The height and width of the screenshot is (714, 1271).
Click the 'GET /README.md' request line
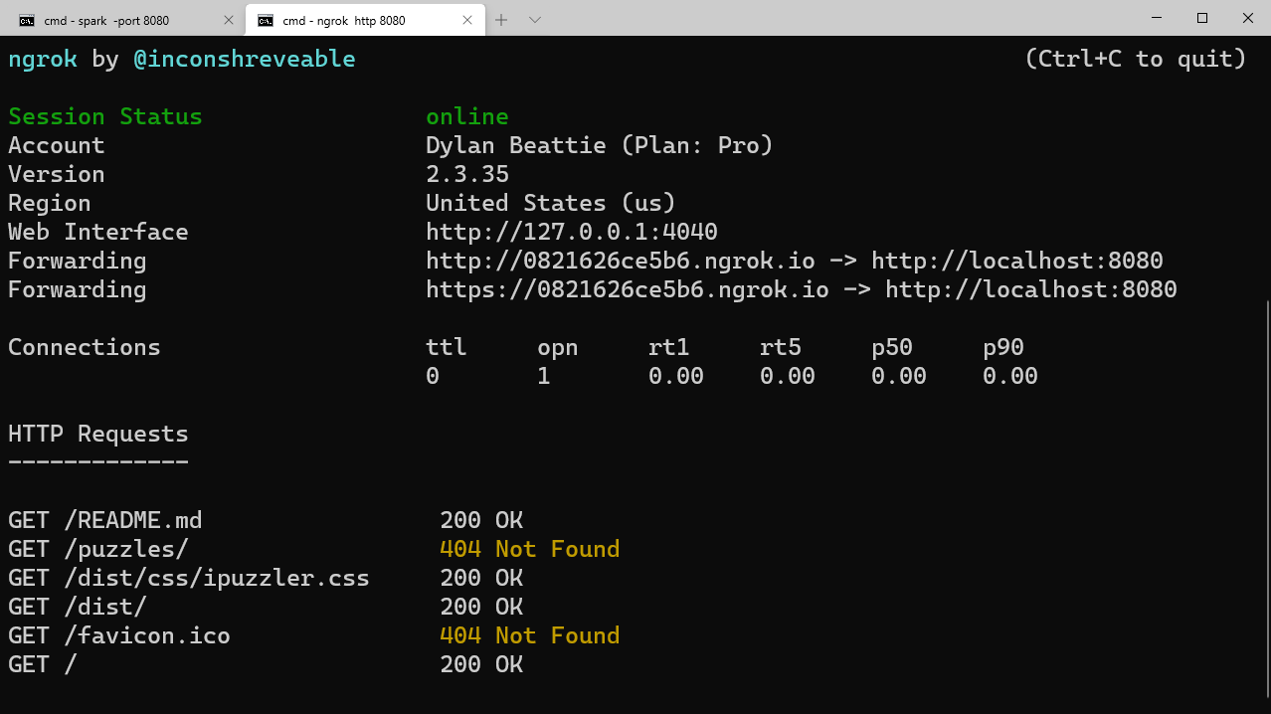click(x=105, y=520)
